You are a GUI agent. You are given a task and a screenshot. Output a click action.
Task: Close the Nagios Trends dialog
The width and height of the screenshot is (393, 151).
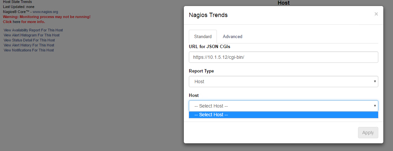tap(376, 14)
